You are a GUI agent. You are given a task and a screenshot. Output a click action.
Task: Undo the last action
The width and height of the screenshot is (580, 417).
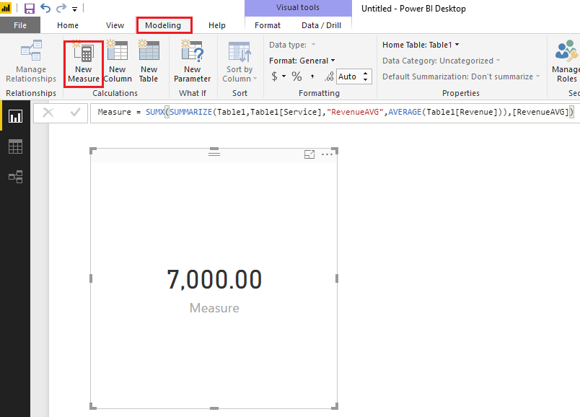tap(45, 8)
